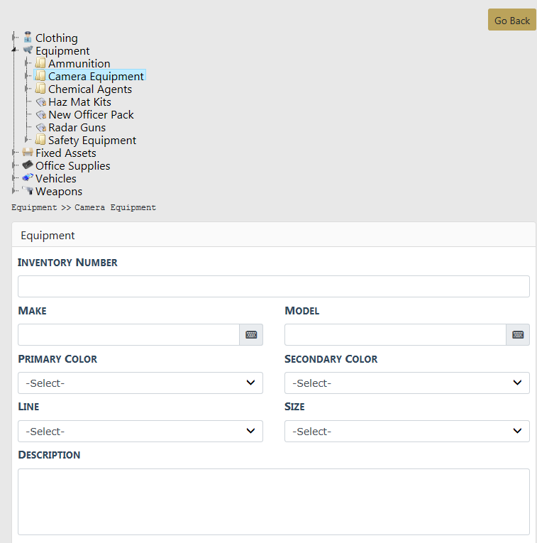Click the Fixed Assets desk icon
Screen dimensions: 537x543
pyautogui.click(x=28, y=153)
